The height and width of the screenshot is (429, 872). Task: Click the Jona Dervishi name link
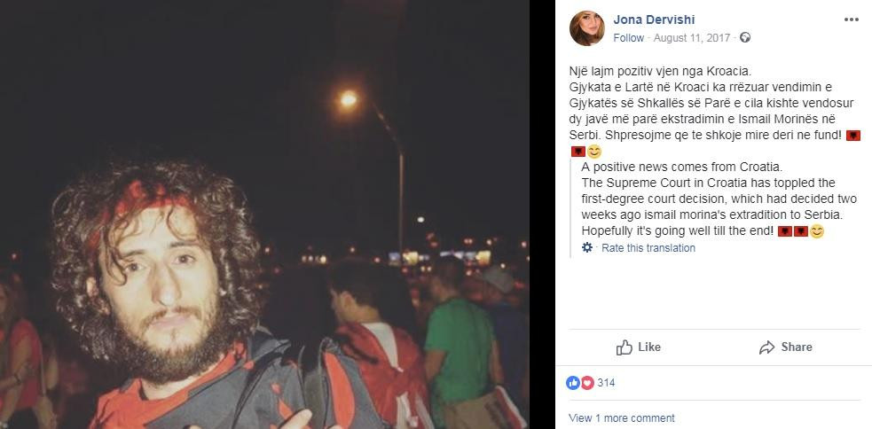[x=654, y=20]
